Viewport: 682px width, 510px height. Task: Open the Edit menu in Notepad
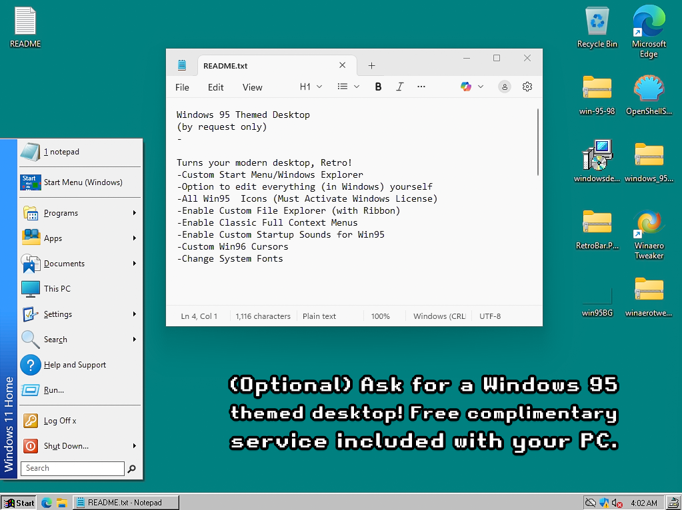(x=215, y=87)
